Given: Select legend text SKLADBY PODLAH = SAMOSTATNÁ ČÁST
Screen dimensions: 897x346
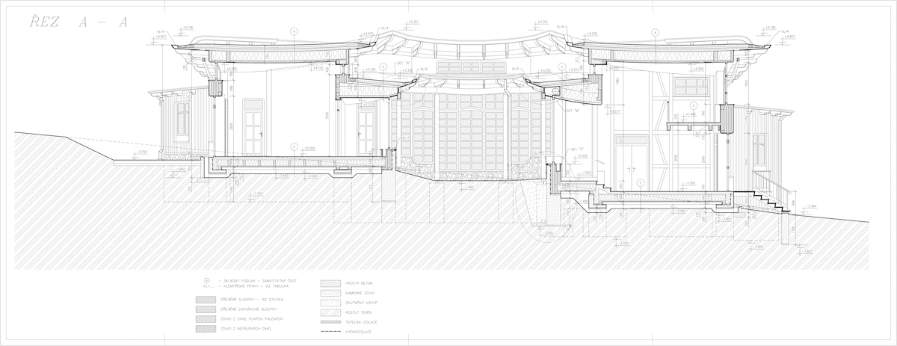Looking at the screenshot, I should click(260, 281).
